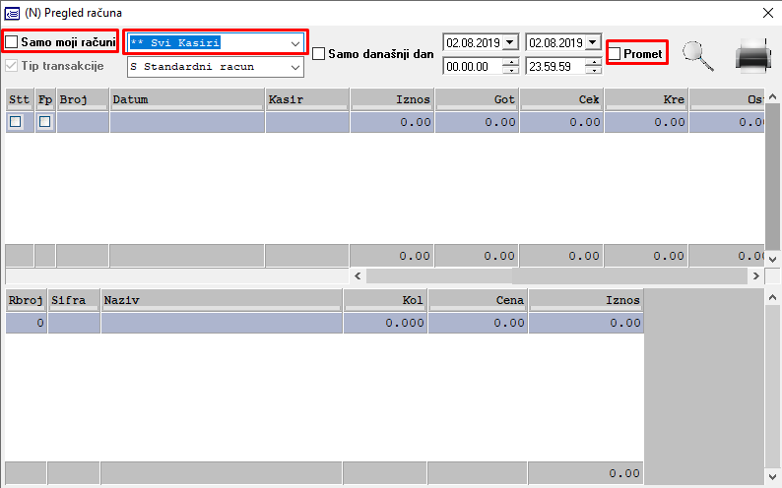Open the start date picker dropdown
The image size is (782, 488).
tap(509, 42)
